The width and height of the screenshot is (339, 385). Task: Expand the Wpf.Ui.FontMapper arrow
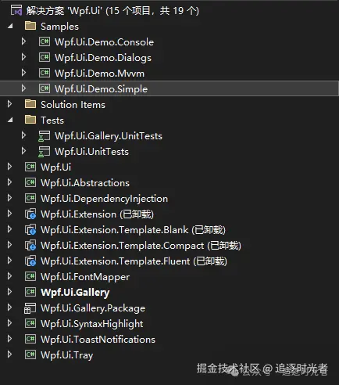(x=9, y=276)
